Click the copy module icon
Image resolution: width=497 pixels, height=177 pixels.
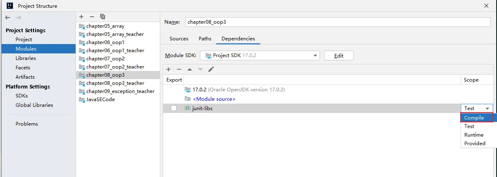click(103, 17)
